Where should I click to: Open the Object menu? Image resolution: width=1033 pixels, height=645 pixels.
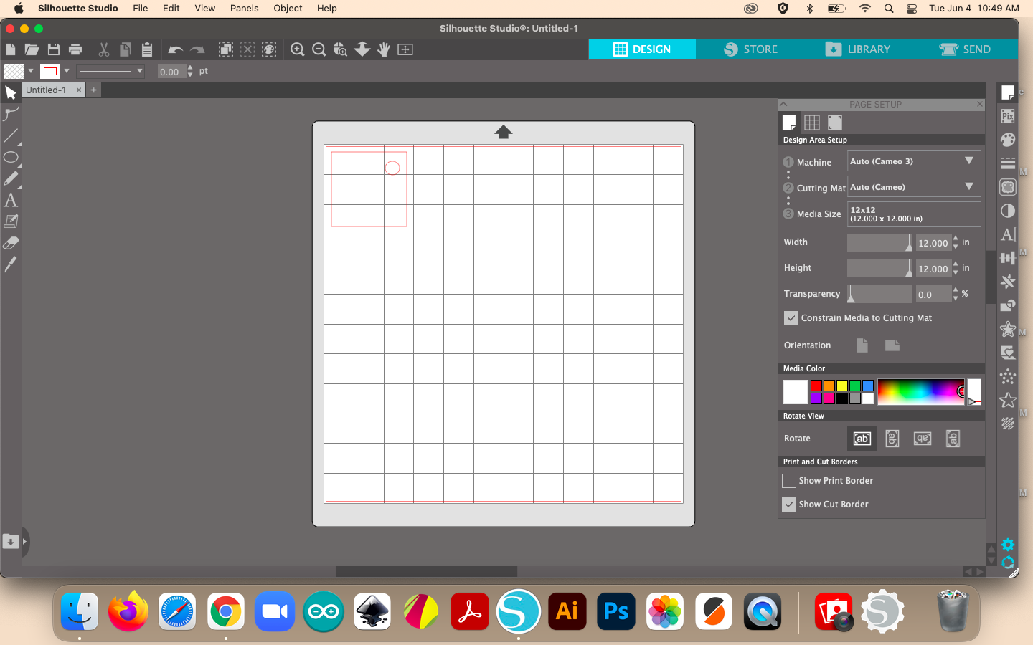point(288,9)
